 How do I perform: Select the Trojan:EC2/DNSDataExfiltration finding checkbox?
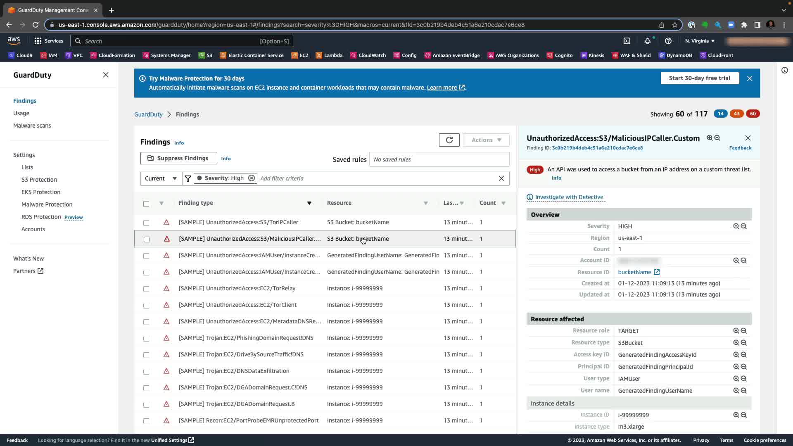coord(146,371)
